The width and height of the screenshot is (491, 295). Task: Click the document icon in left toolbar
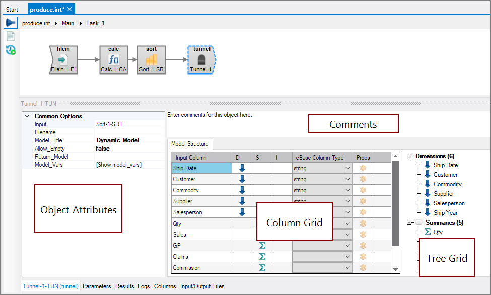click(11, 36)
